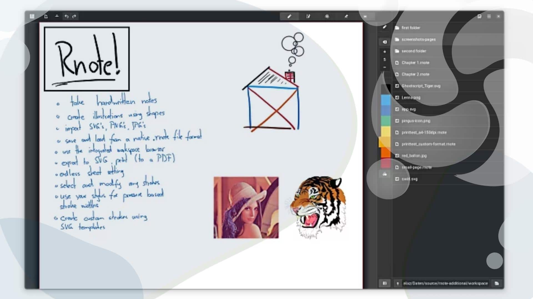
Task: Open Chapter 1.rnote file
Action: click(448, 63)
